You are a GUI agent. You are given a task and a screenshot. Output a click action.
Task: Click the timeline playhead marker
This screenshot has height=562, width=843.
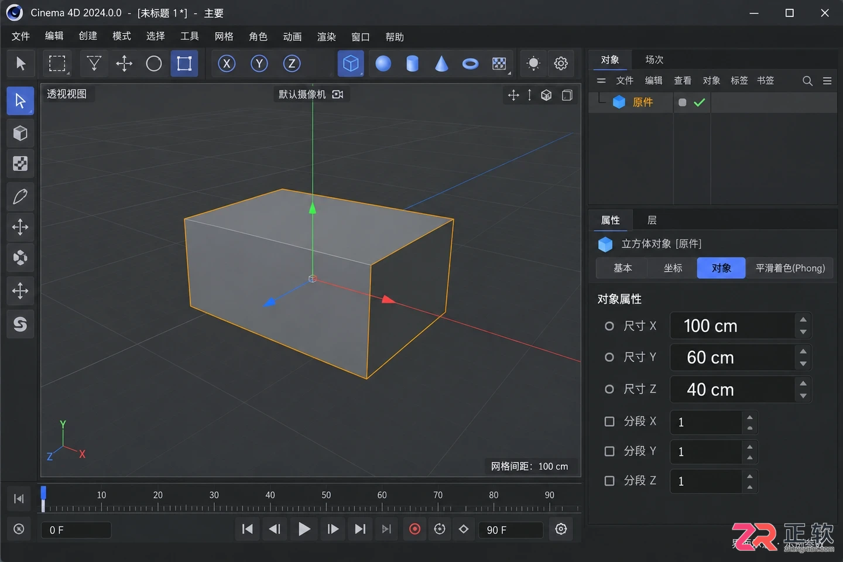(x=43, y=499)
